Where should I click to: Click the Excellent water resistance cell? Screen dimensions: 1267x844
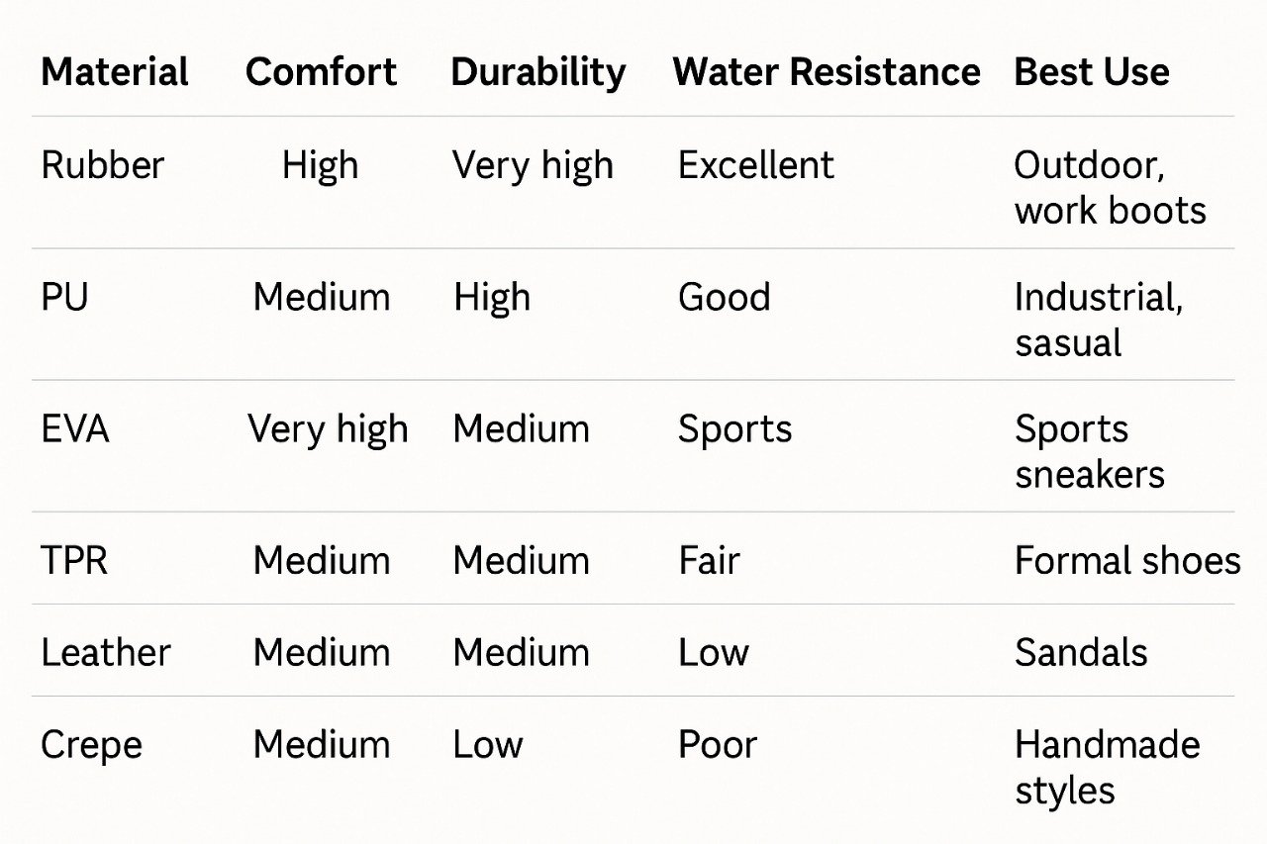tap(756, 165)
